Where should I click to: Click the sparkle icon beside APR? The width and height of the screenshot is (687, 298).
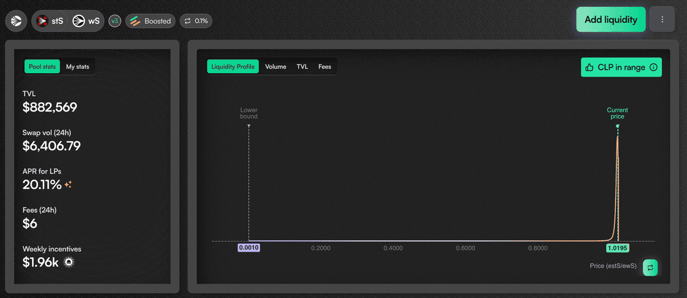(x=68, y=185)
